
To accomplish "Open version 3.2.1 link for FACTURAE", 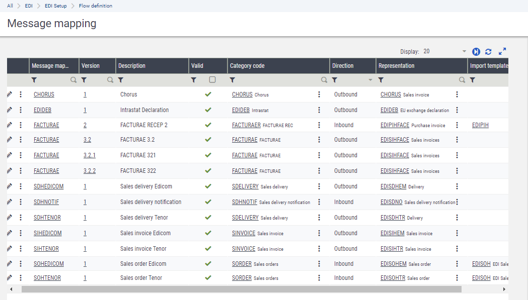I will click(x=89, y=155).
